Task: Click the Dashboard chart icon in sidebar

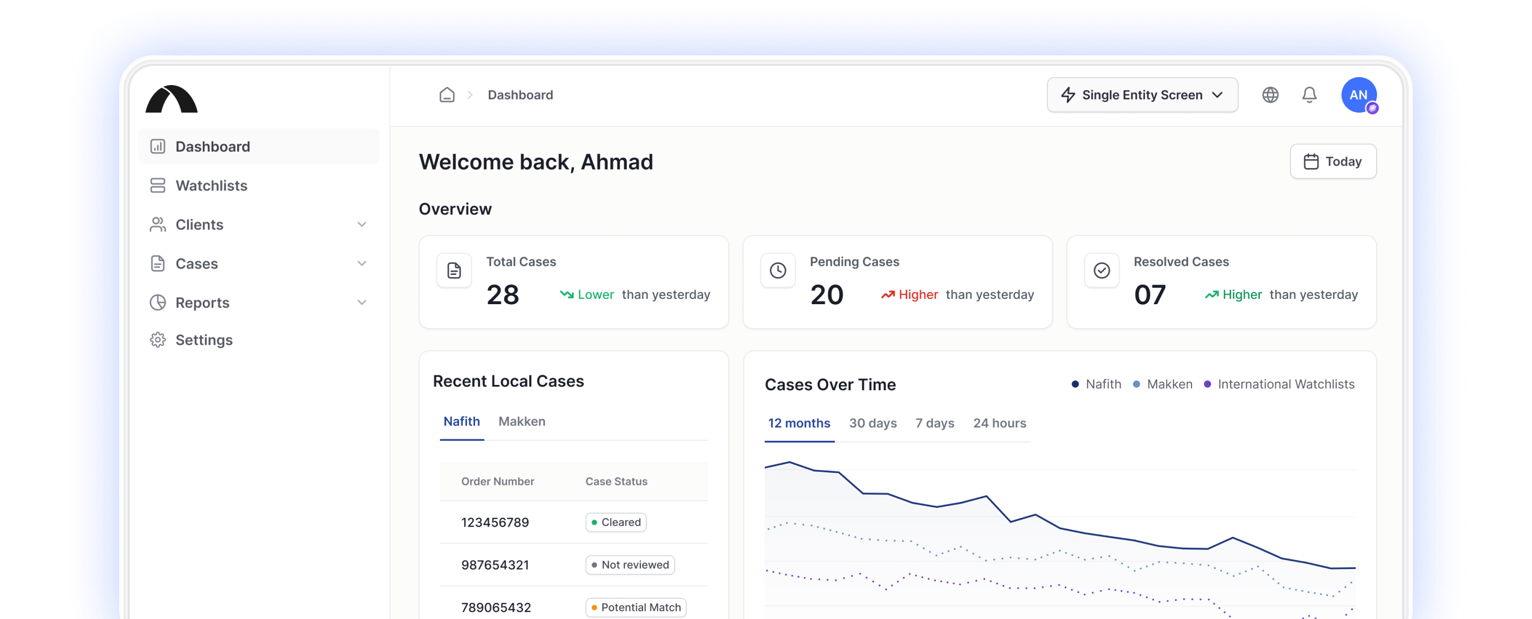Action: 157,146
